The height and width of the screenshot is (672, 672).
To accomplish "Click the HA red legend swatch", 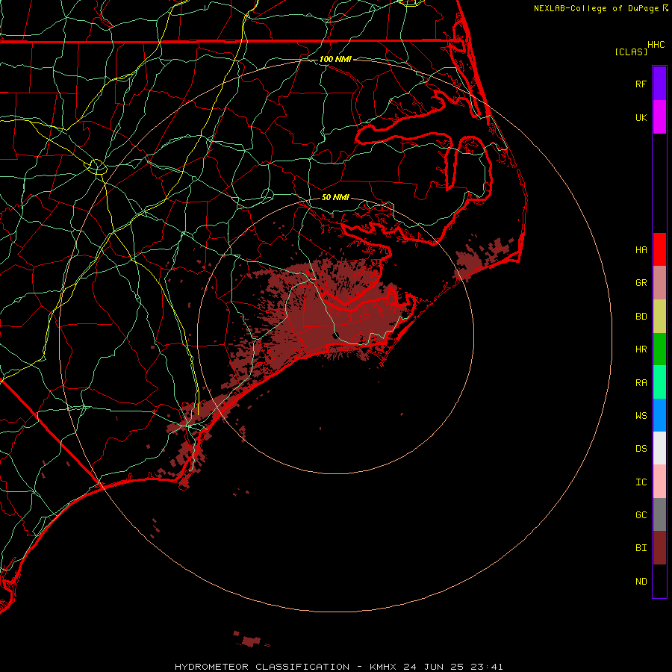I will pyautogui.click(x=659, y=249).
